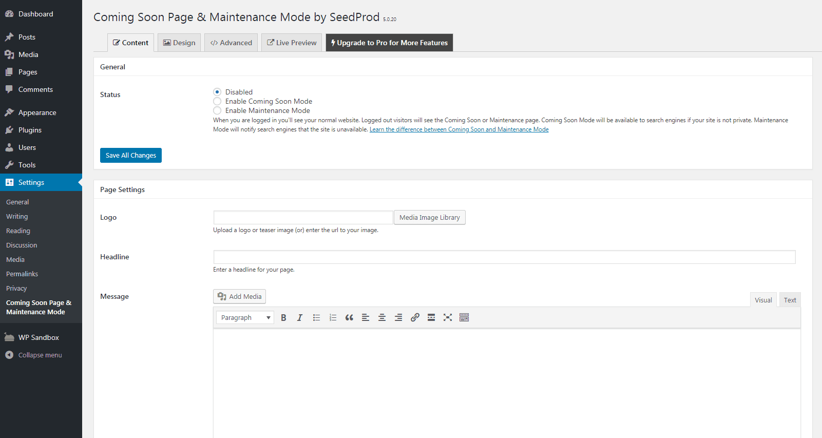Open the Live Preview tab
Screen dimensions: 822x438
[x=292, y=43]
